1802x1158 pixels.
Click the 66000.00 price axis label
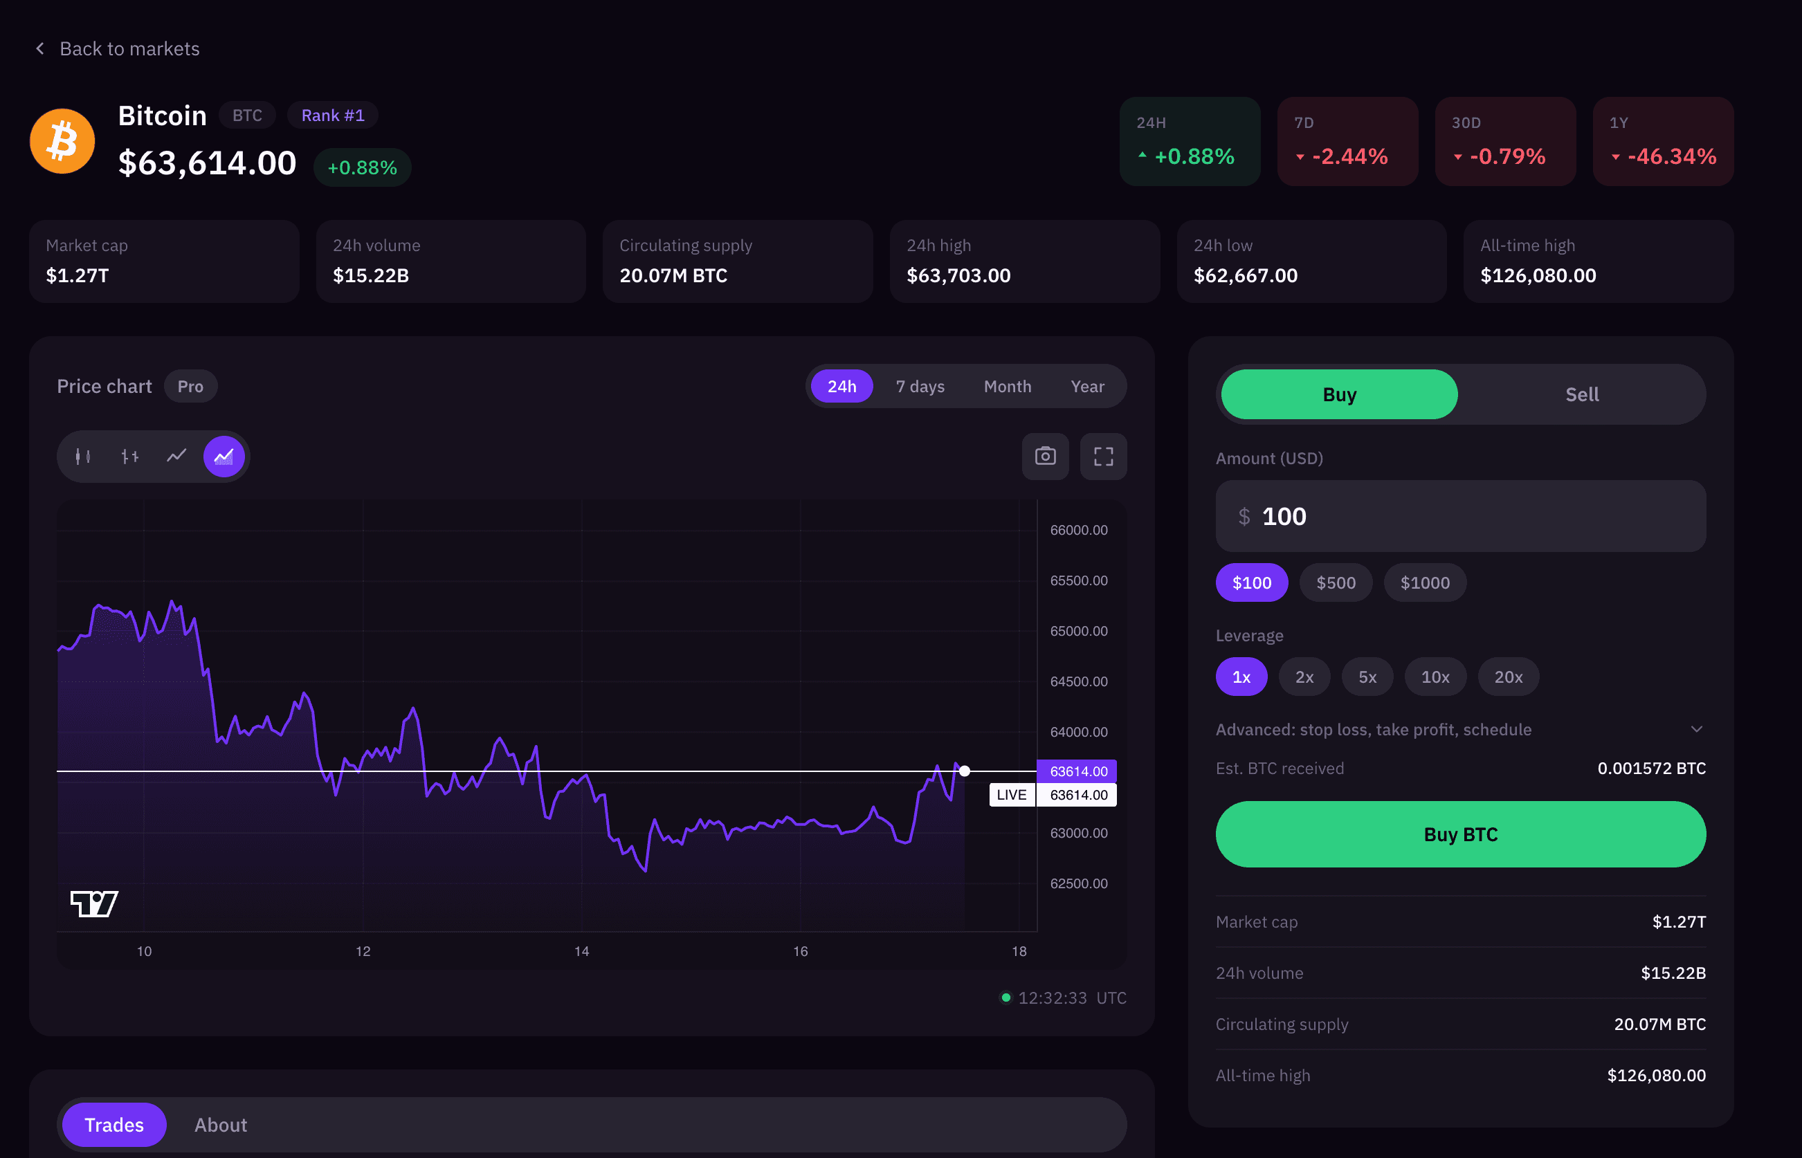click(x=1078, y=530)
